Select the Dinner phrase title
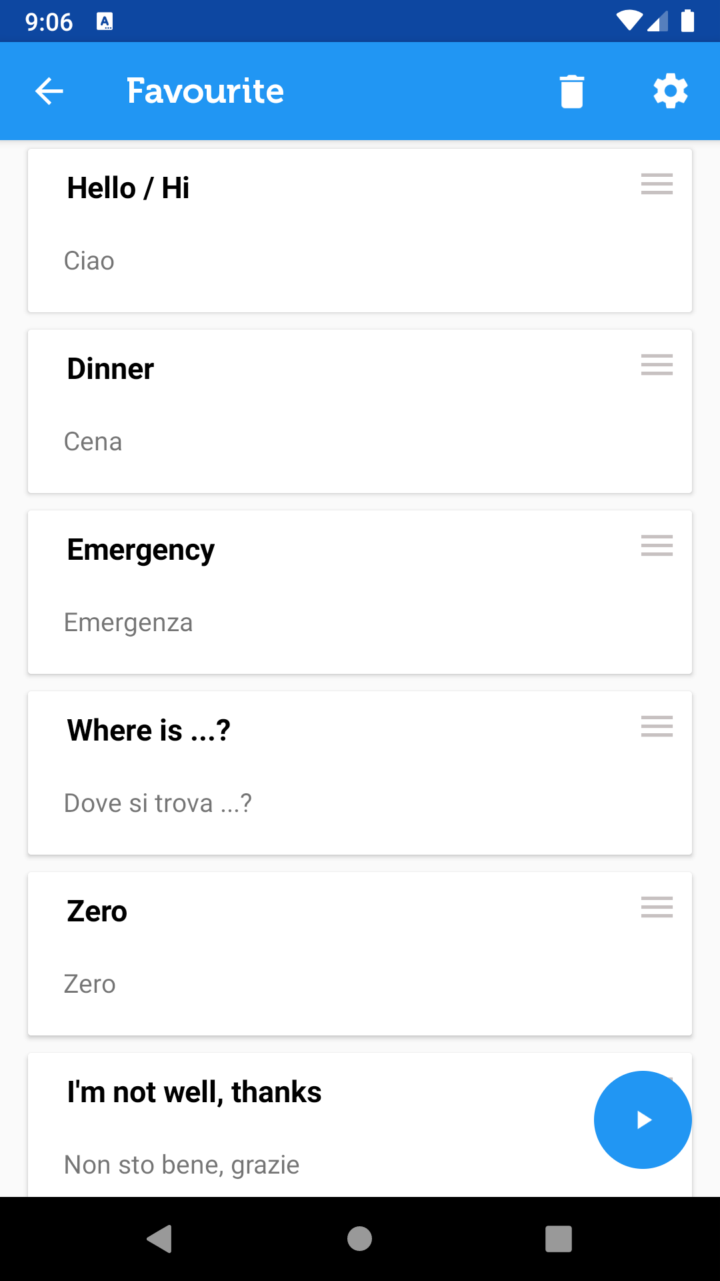 click(x=111, y=369)
